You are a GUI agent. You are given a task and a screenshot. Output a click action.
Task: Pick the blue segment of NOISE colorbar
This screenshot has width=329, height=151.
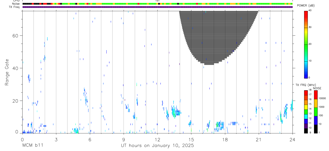click(x=316, y=120)
